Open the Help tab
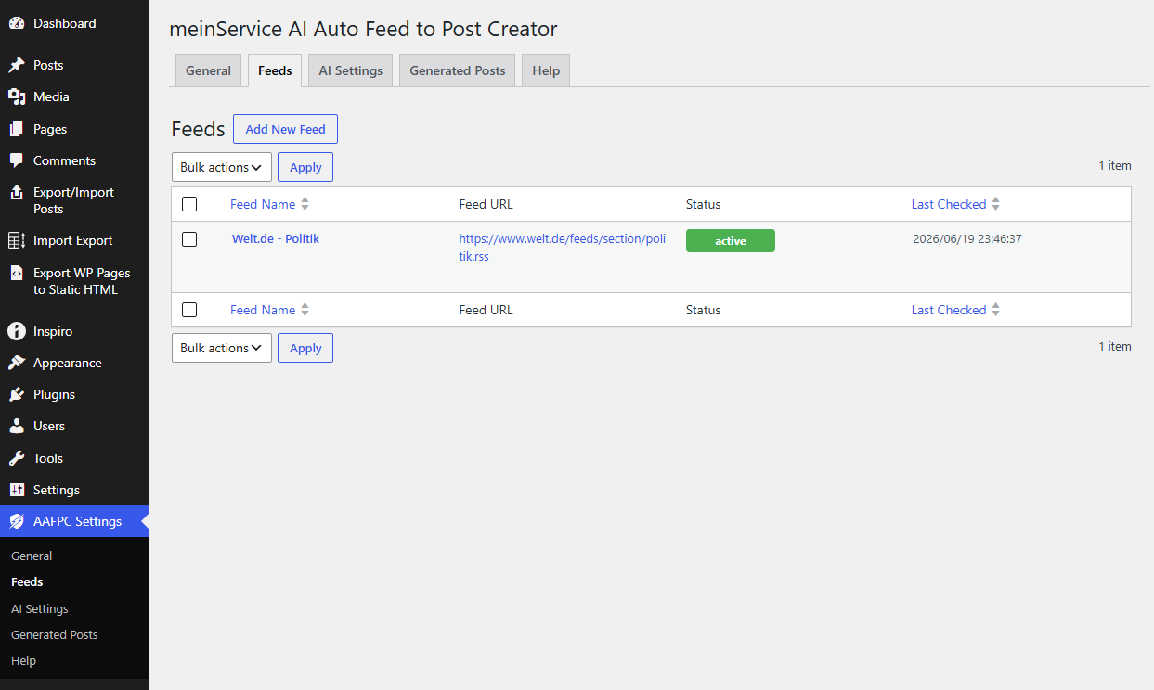Screen dimensions: 1154x690 coord(546,70)
